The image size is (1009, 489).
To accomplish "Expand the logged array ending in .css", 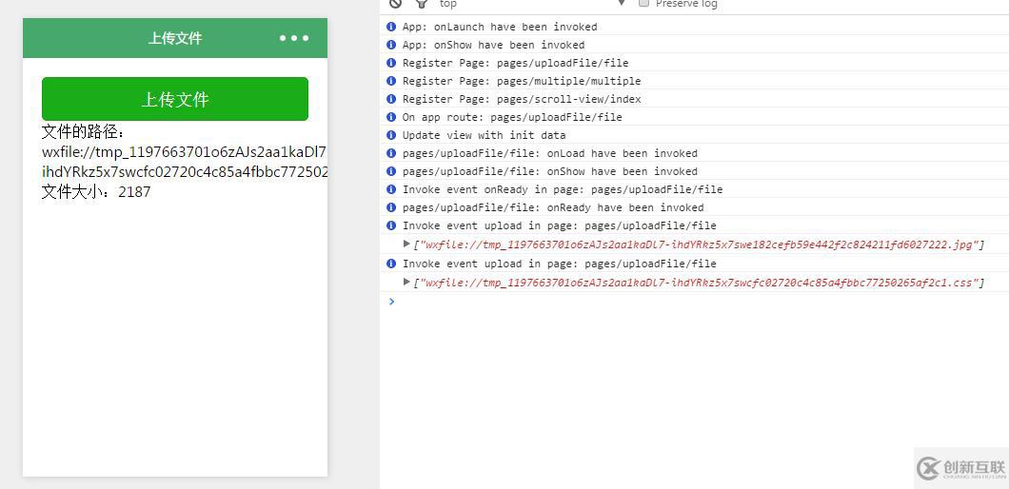I will [x=407, y=283].
